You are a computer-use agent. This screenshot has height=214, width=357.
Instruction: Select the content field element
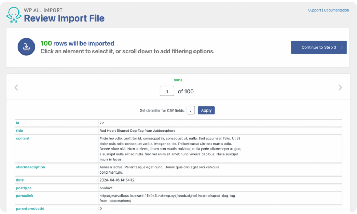(x=23, y=138)
